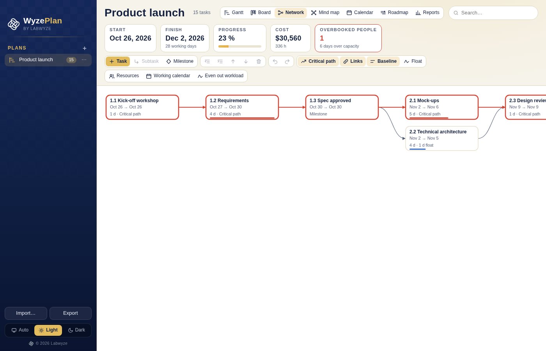Delete task using the trash icon
The image size is (546, 351).
259,62
